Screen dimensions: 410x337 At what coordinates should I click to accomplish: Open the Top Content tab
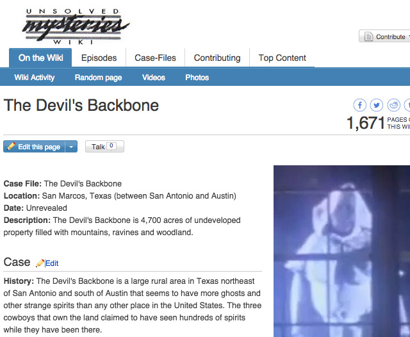[x=282, y=58]
